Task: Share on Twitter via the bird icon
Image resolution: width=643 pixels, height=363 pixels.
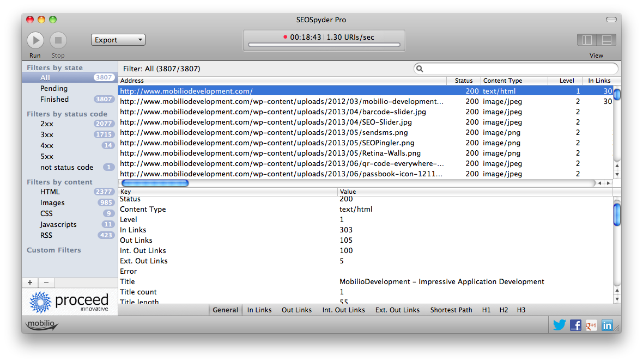Action: (x=559, y=325)
